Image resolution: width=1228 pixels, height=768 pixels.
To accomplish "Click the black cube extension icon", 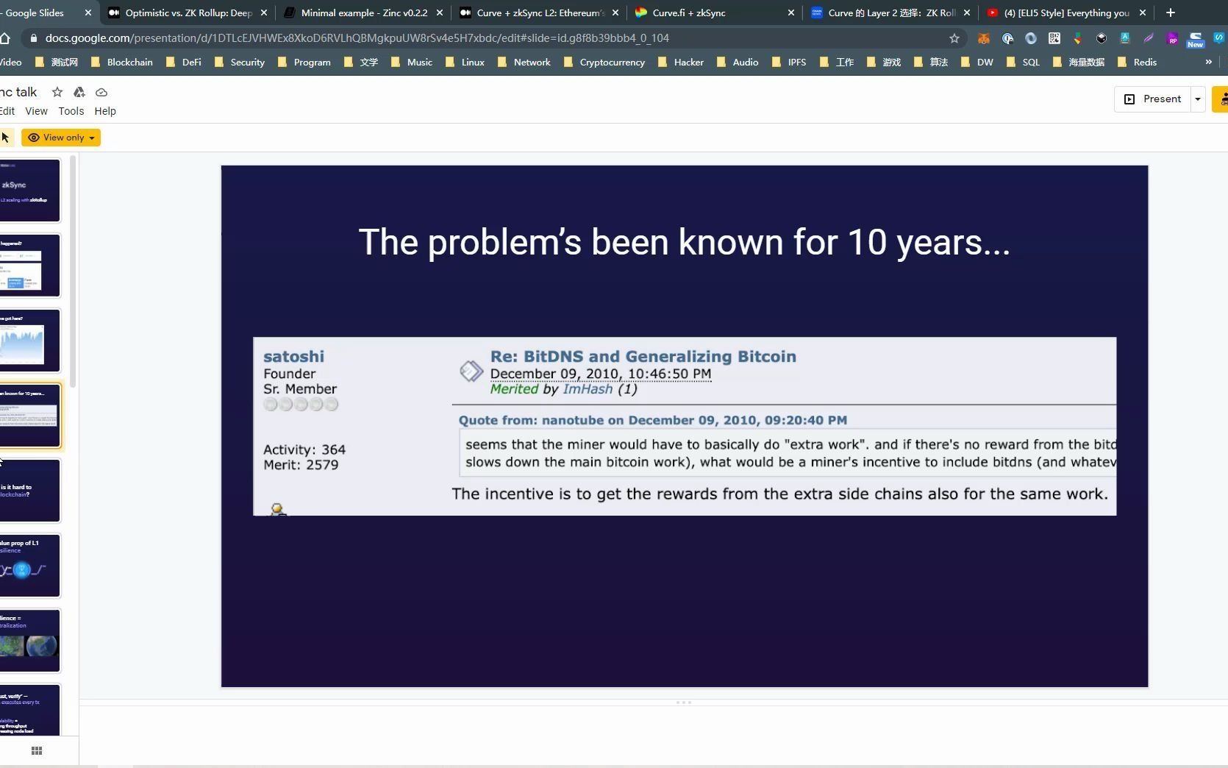I will point(1102,38).
